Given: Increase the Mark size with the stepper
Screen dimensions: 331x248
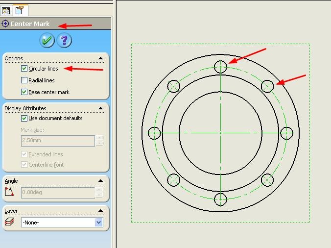Looking at the screenshot, I should tap(99, 138).
